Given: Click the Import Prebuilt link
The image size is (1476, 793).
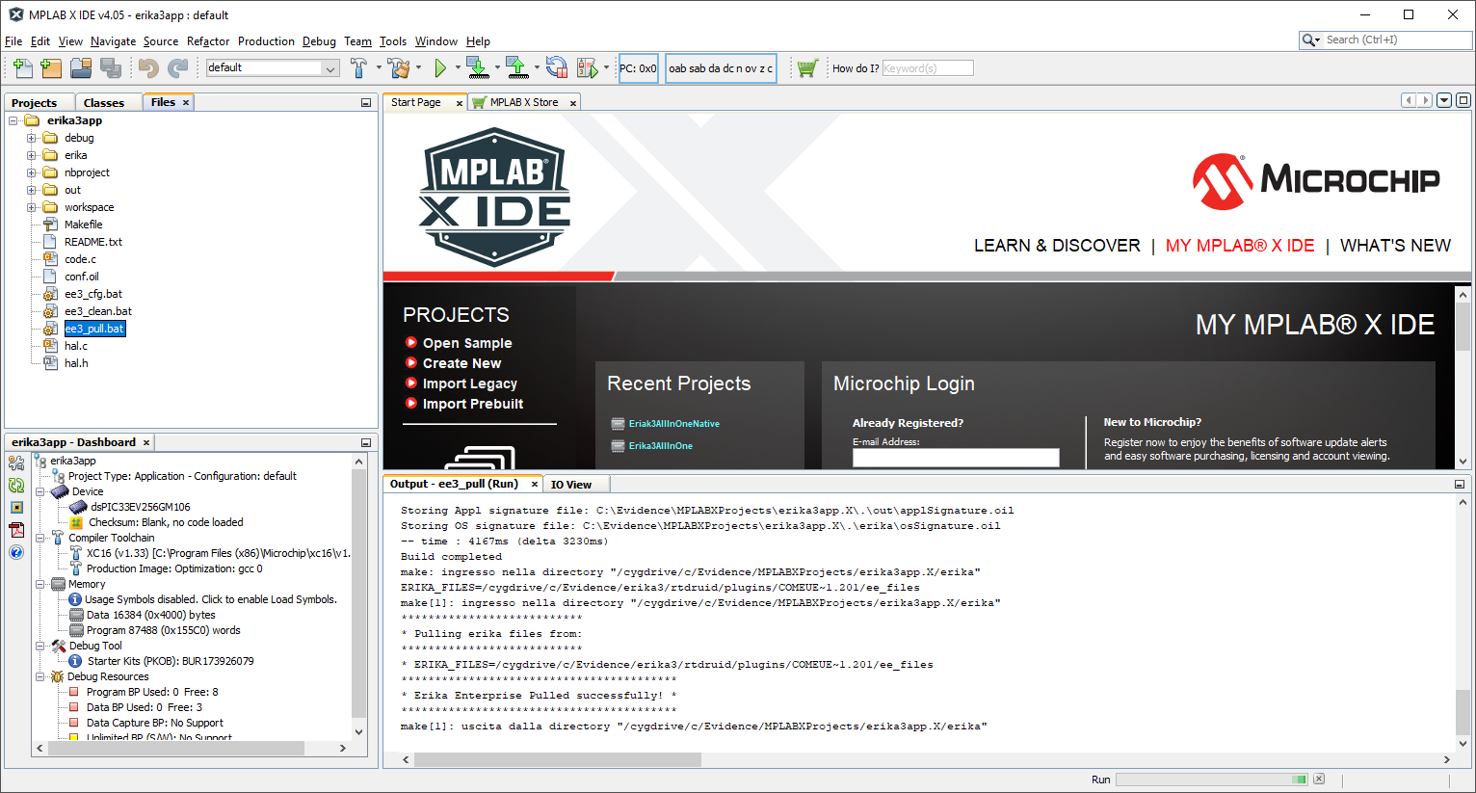Looking at the screenshot, I should [473, 404].
